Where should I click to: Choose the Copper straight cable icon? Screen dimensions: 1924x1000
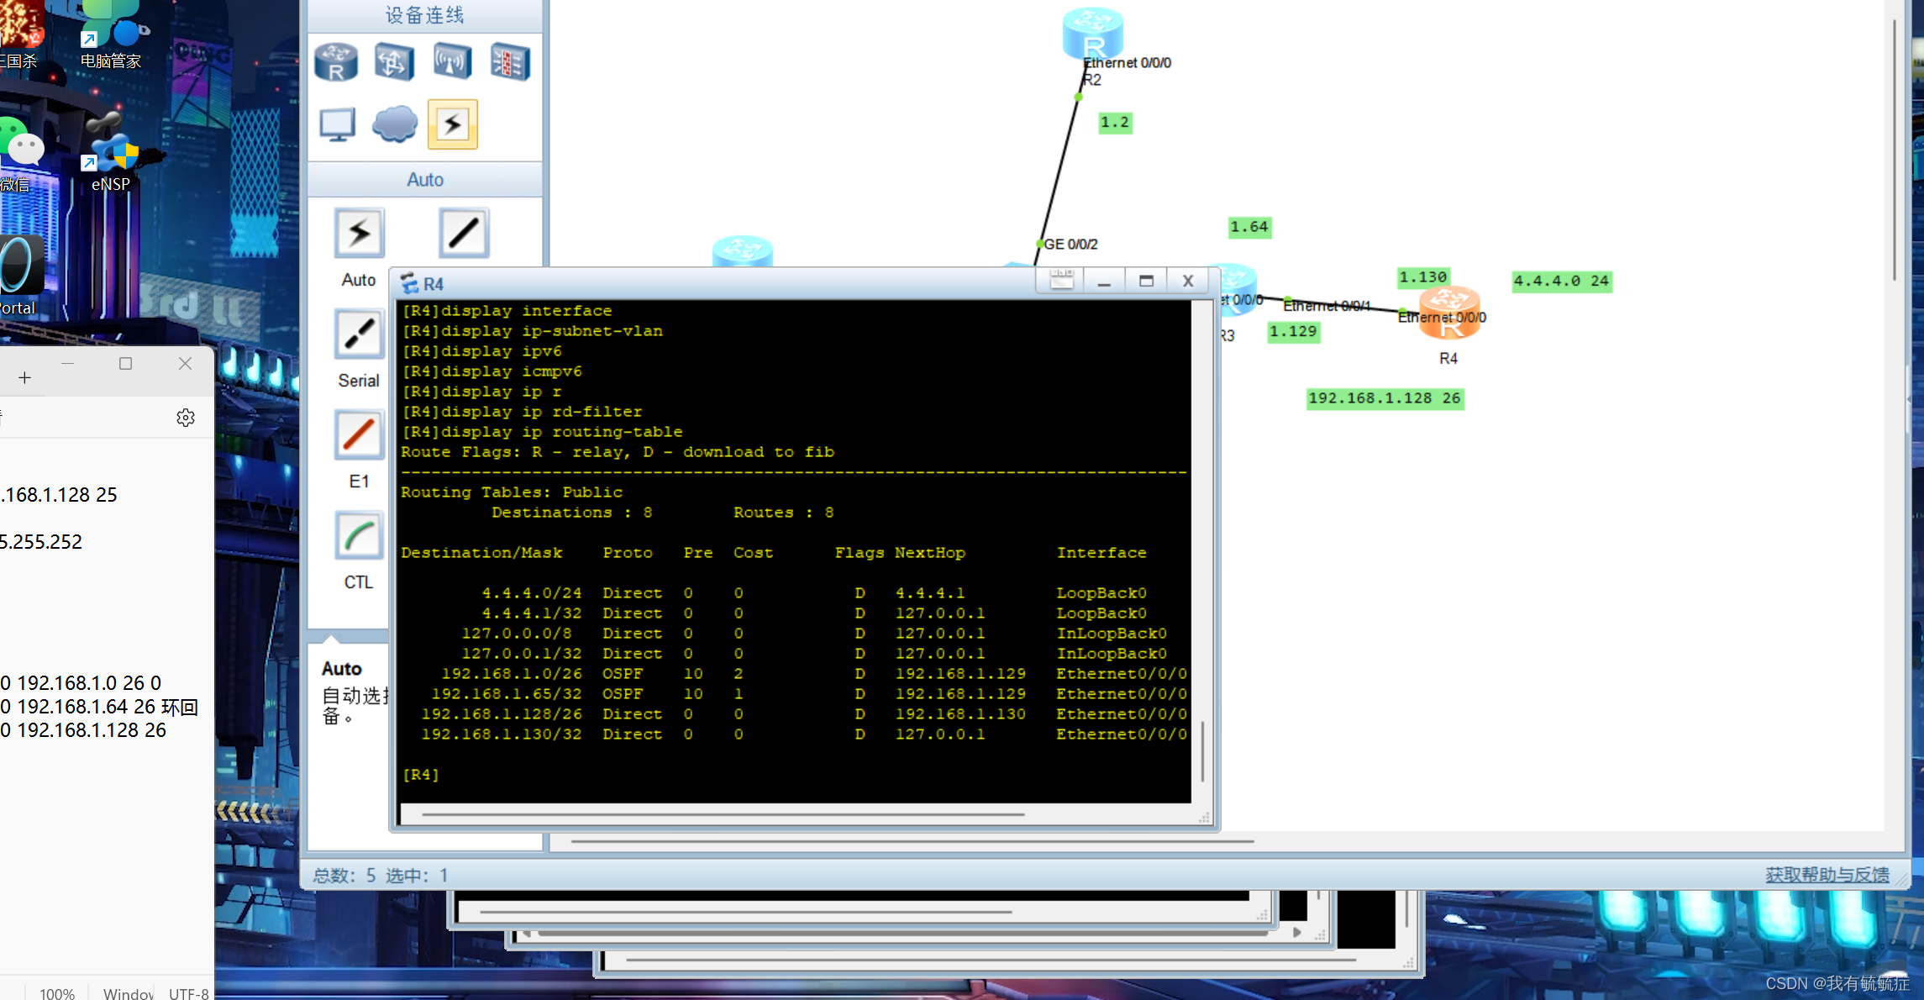(x=463, y=234)
